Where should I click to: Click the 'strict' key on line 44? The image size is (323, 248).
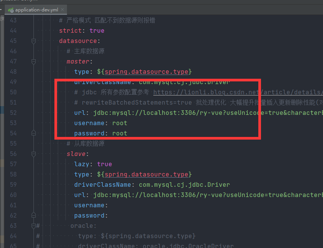coord(70,31)
